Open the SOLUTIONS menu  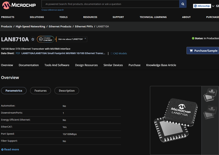click(37, 17)
